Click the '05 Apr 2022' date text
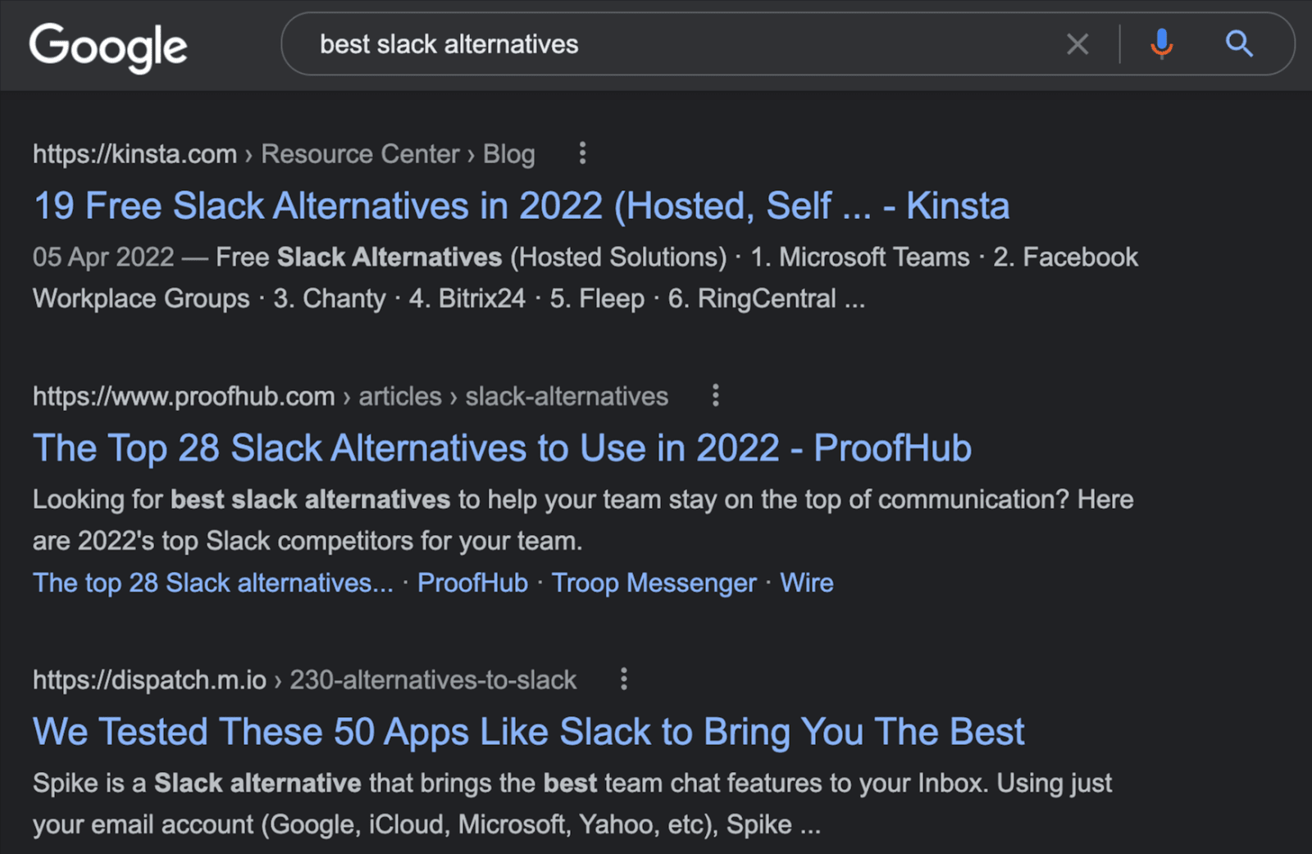The height and width of the screenshot is (854, 1312). point(103,258)
